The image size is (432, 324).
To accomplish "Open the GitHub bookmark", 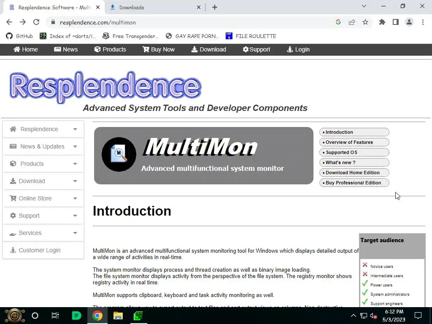I will coord(19,36).
